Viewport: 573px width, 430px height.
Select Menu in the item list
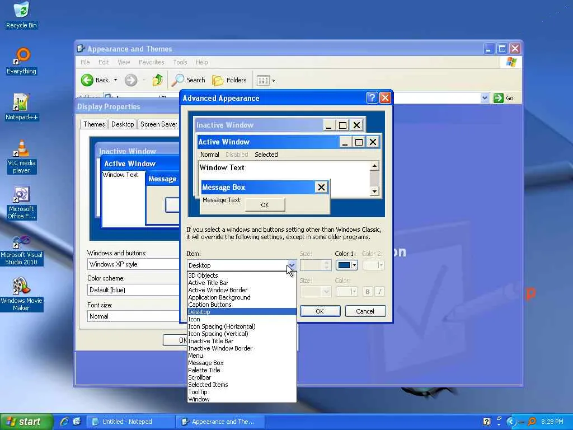click(242, 356)
